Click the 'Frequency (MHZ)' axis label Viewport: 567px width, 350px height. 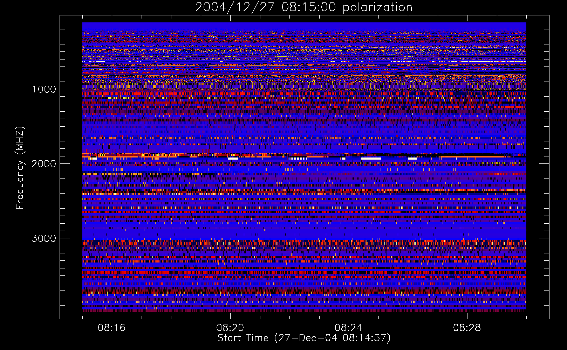pyautogui.click(x=20, y=168)
